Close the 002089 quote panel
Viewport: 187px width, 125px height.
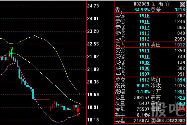point(182,4)
